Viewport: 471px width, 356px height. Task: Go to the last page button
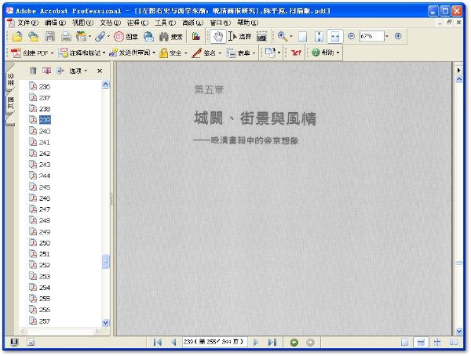[x=272, y=342]
